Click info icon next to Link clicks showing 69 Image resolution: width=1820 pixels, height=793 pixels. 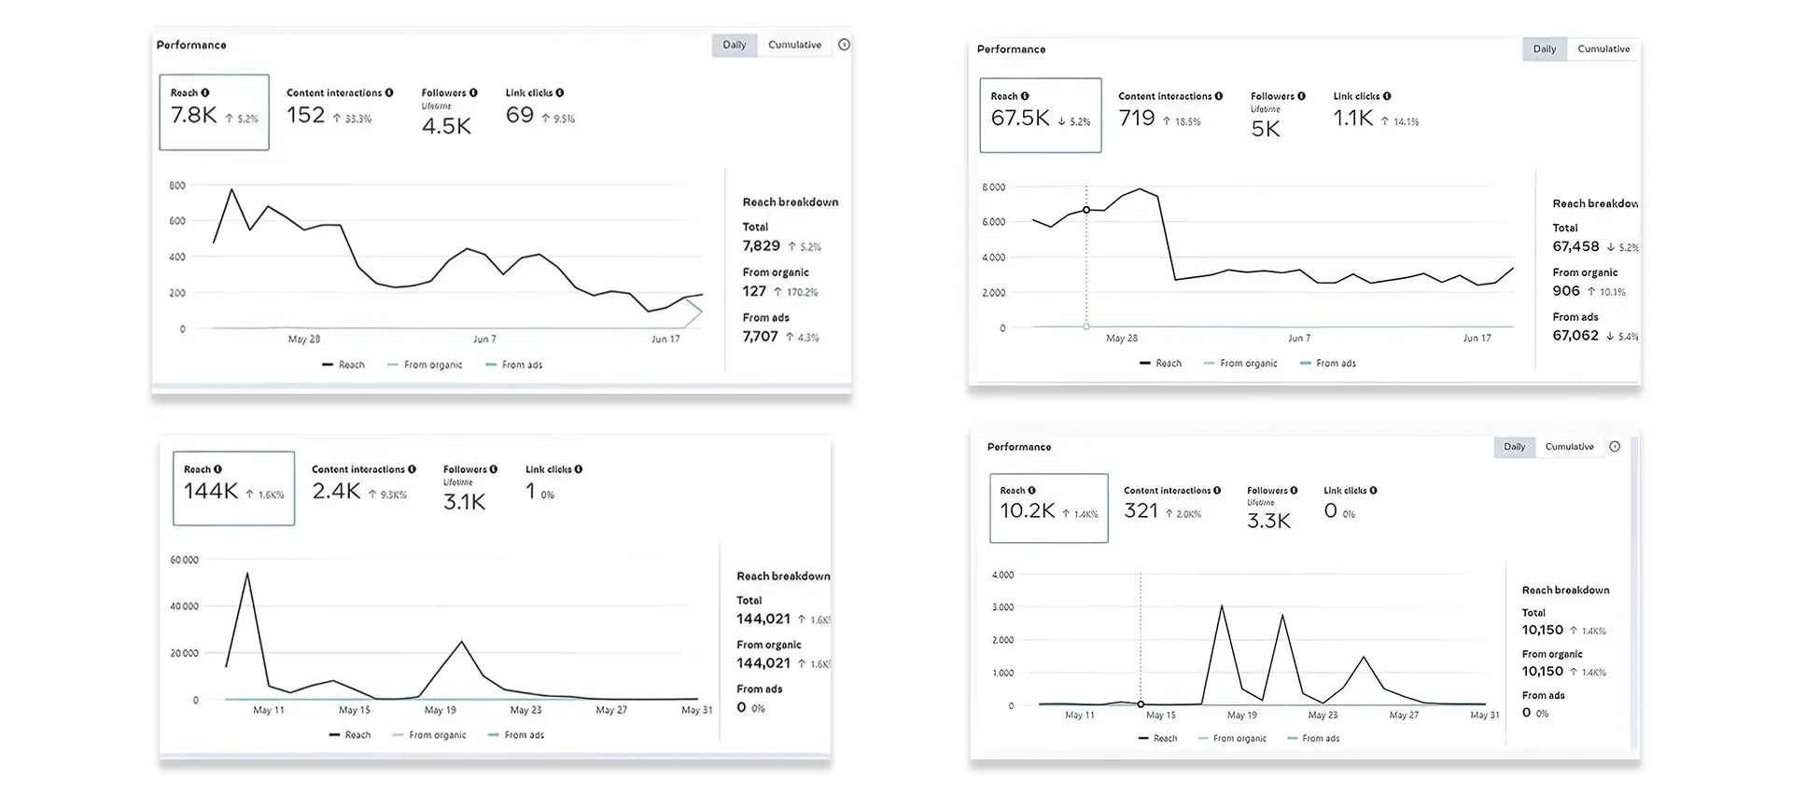[x=560, y=93]
